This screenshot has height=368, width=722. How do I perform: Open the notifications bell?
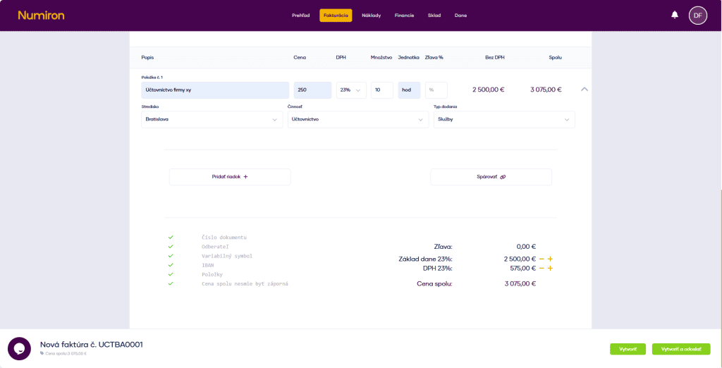pos(675,15)
